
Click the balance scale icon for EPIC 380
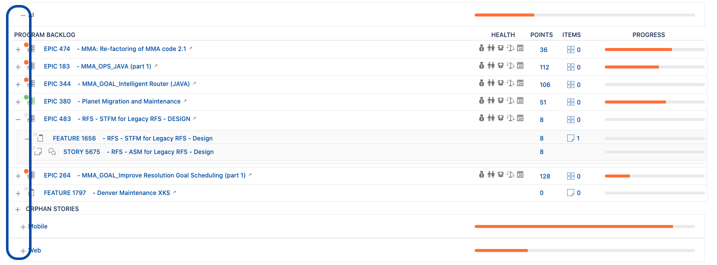[510, 101]
